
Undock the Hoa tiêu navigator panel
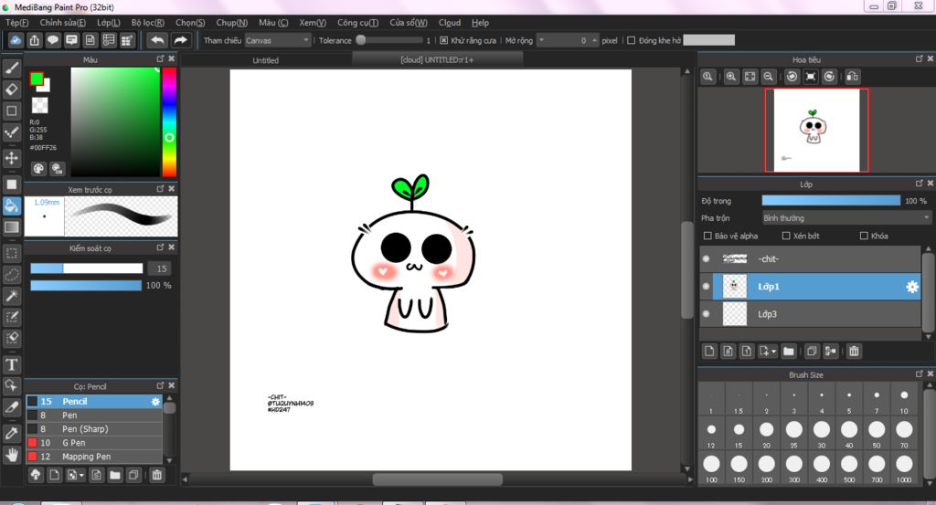point(920,59)
